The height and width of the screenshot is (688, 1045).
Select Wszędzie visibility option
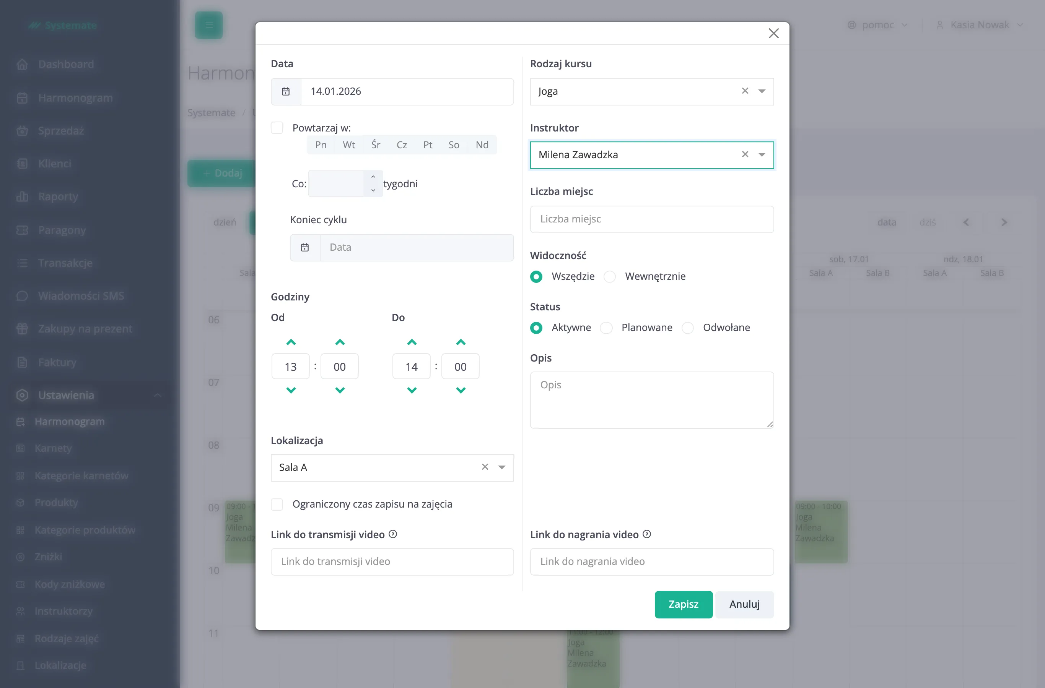pos(536,276)
